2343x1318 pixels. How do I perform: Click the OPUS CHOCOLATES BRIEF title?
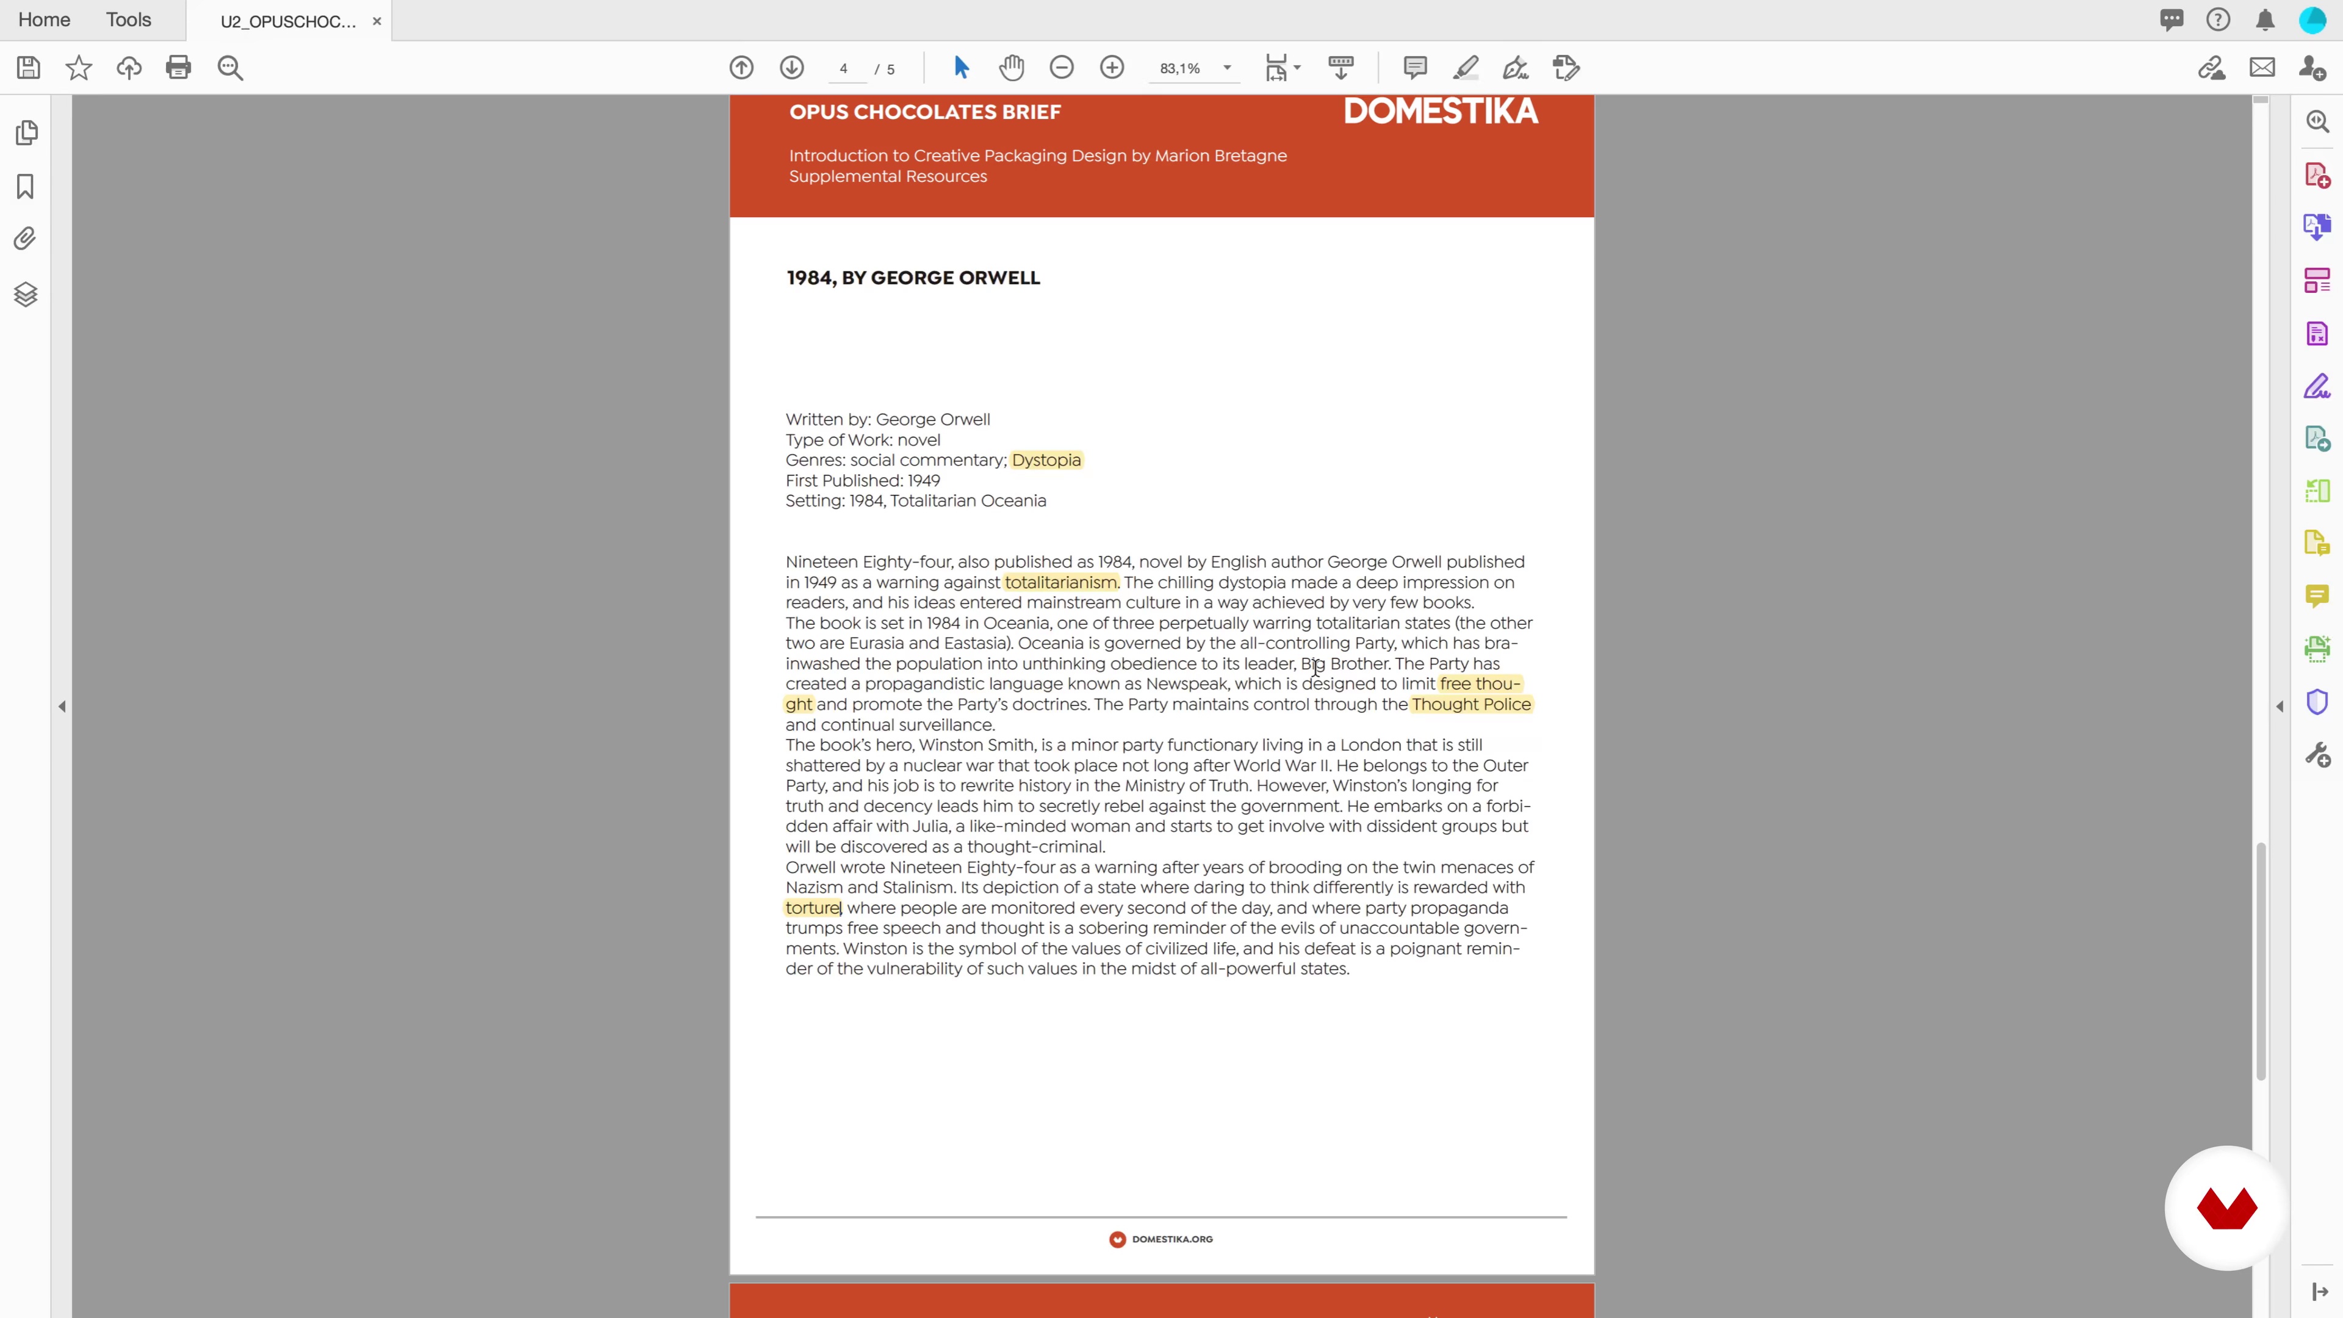(925, 112)
